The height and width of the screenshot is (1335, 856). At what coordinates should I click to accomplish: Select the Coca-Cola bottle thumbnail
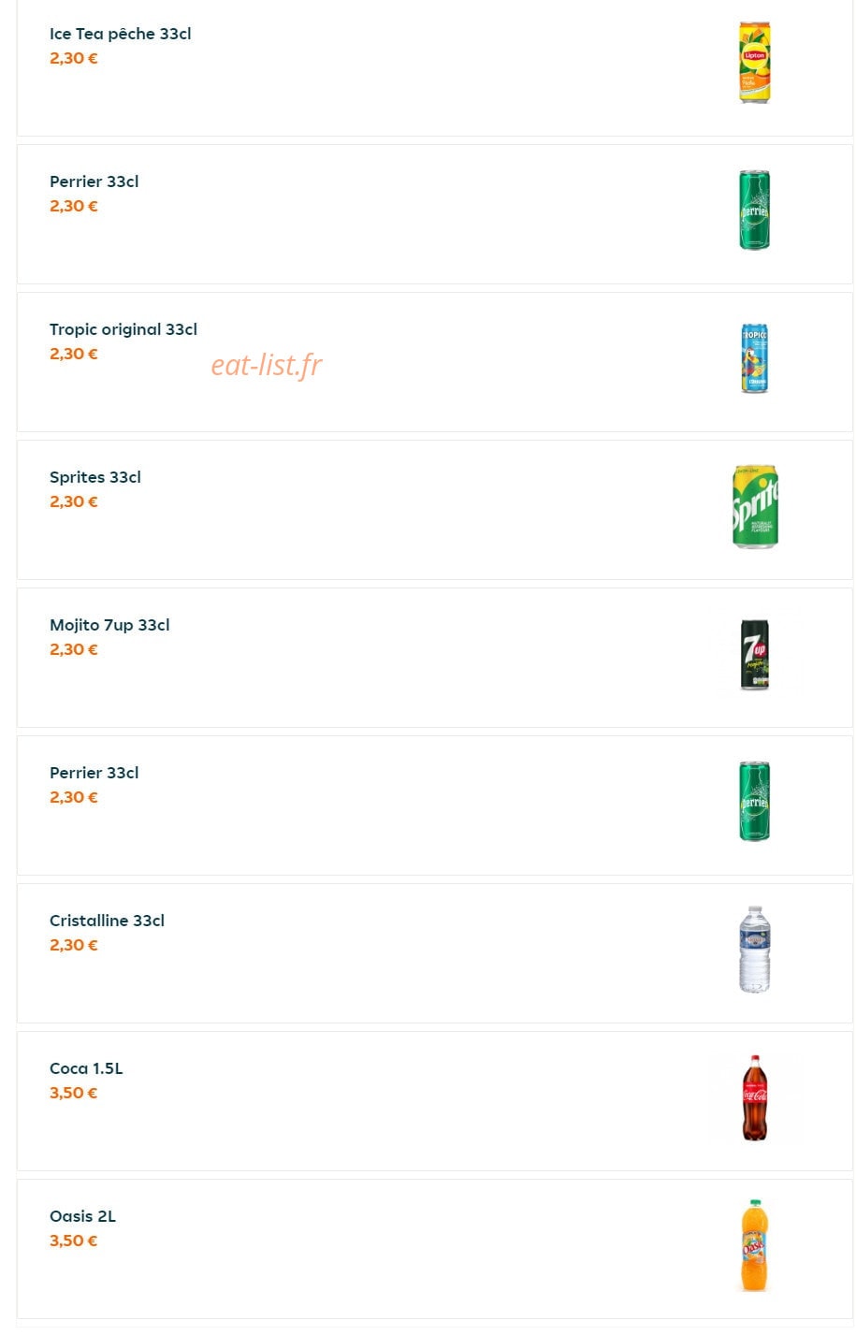(755, 1097)
